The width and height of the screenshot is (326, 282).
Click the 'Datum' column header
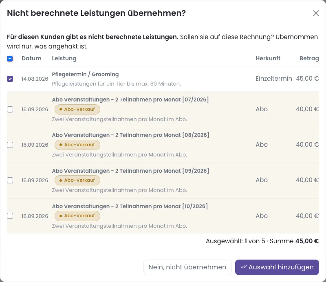point(31,58)
